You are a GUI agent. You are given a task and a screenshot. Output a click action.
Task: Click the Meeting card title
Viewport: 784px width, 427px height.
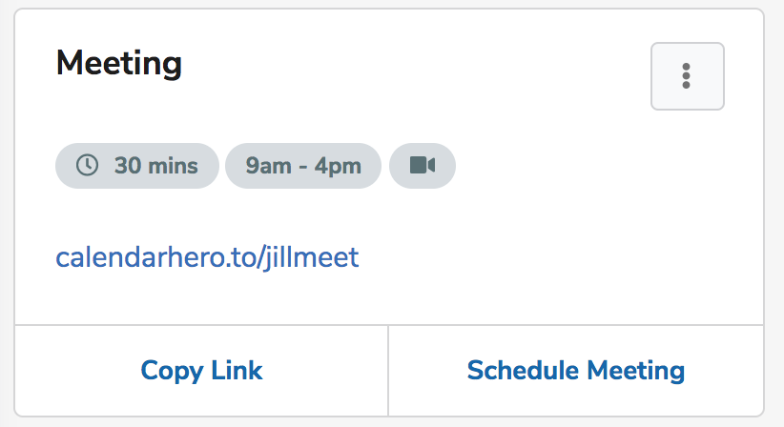coord(119,64)
